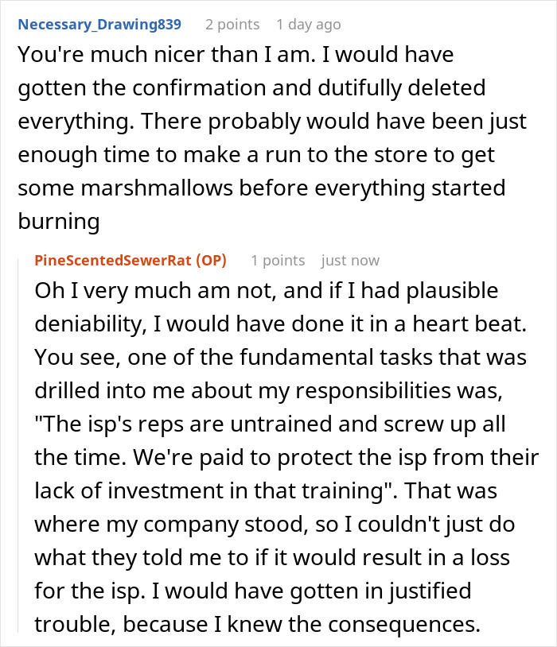Click the "1 points" reply score
The height and width of the screenshot is (647, 557).
point(278,261)
